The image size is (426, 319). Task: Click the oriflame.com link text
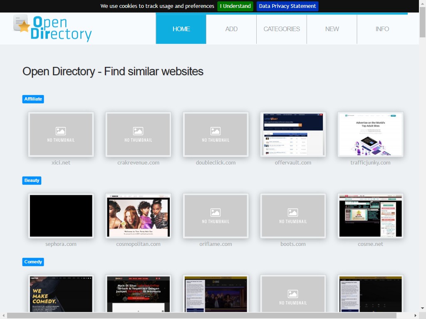(x=216, y=244)
